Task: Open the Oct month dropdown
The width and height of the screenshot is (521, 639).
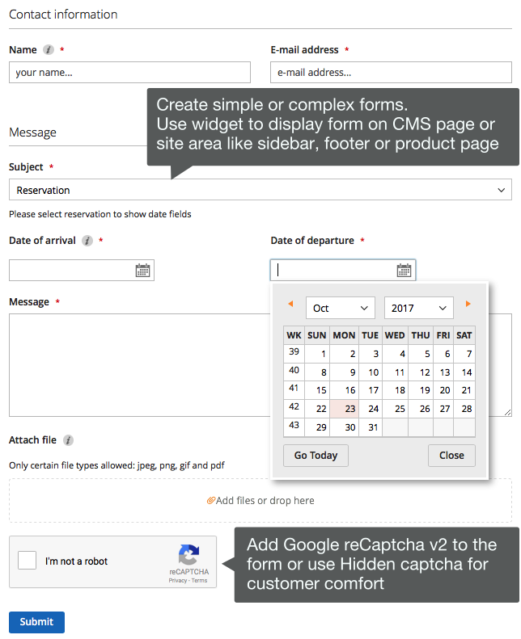Action: coord(340,308)
